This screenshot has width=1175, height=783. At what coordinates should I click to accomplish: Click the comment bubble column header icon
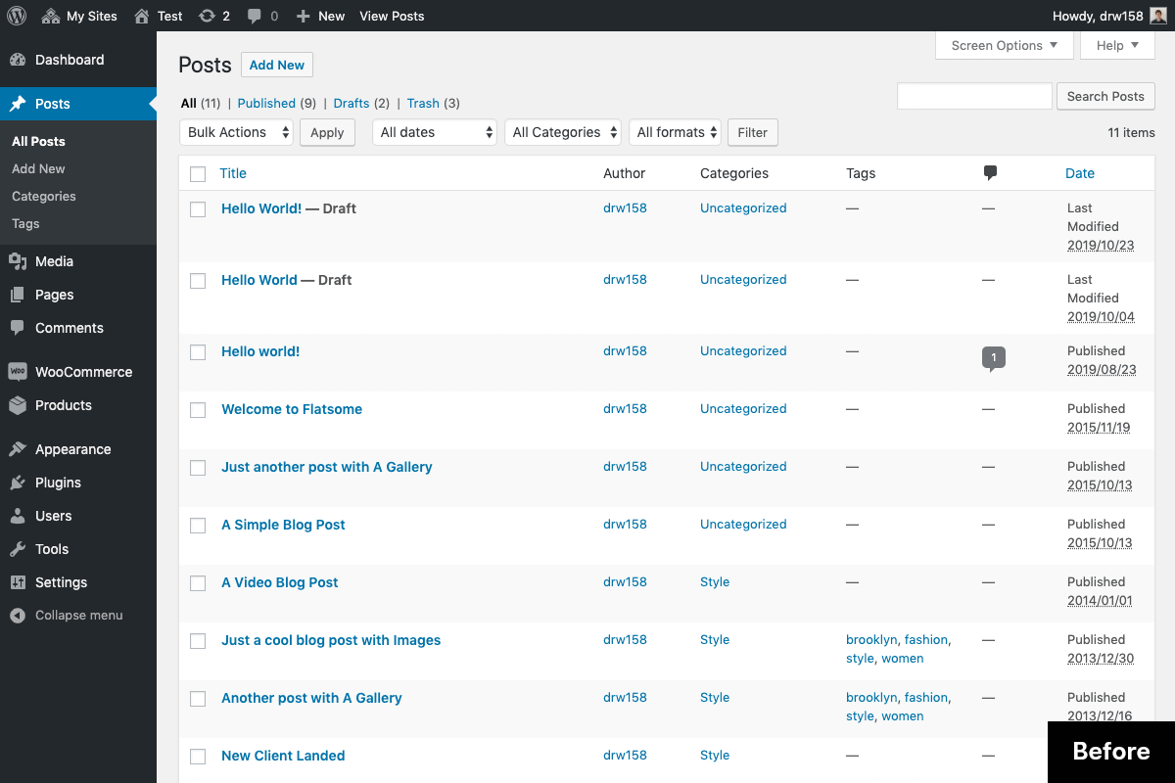point(990,172)
